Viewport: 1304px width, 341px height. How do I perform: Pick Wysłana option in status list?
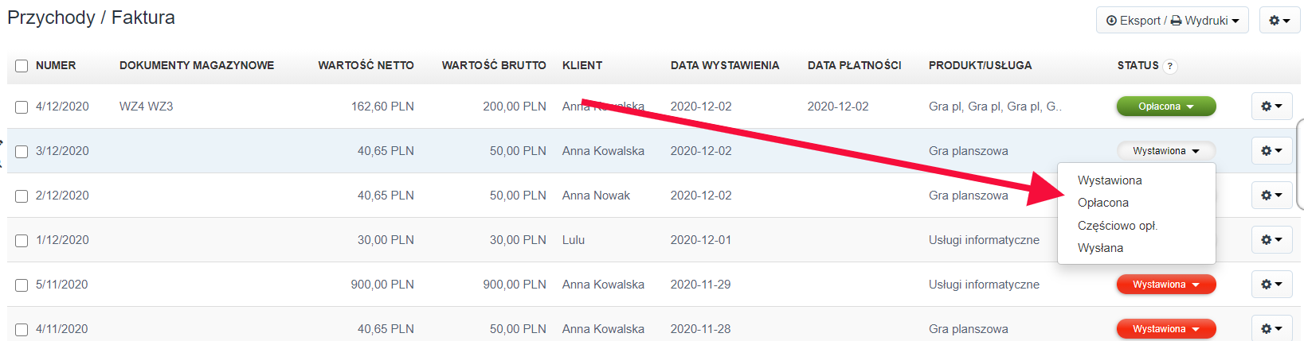(1100, 248)
